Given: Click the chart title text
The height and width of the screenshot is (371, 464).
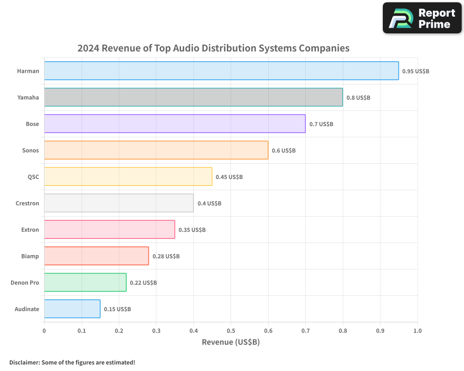Looking at the screenshot, I should click(x=213, y=48).
